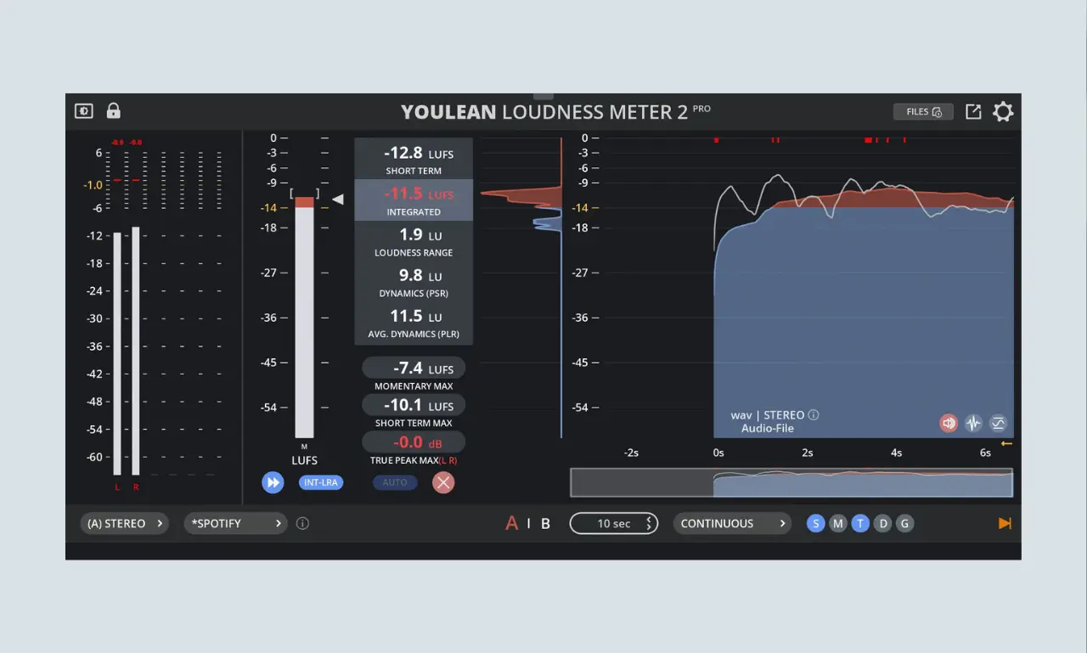
Task: Click the red speaker icon in graph
Action: pyautogui.click(x=949, y=423)
